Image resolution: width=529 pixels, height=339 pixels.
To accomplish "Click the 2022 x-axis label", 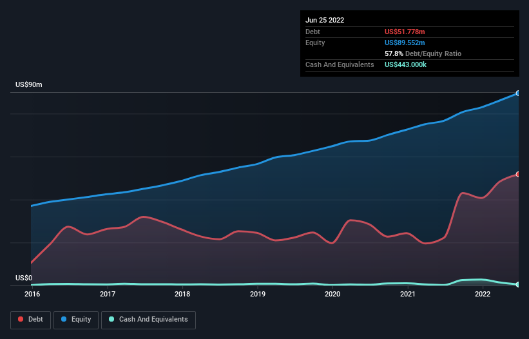I will click(x=483, y=294).
